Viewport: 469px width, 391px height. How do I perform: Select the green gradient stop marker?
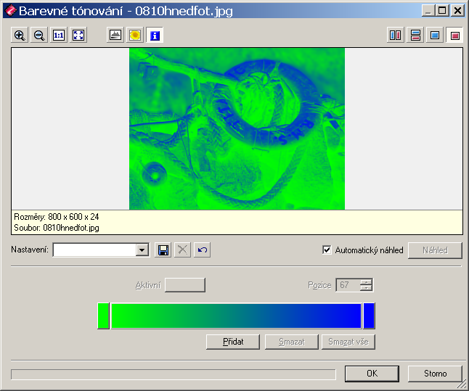103,316
